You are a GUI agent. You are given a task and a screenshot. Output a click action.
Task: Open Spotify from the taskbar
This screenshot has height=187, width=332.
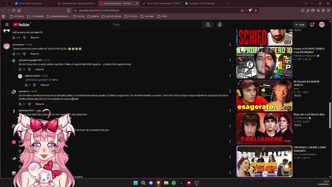(174, 183)
